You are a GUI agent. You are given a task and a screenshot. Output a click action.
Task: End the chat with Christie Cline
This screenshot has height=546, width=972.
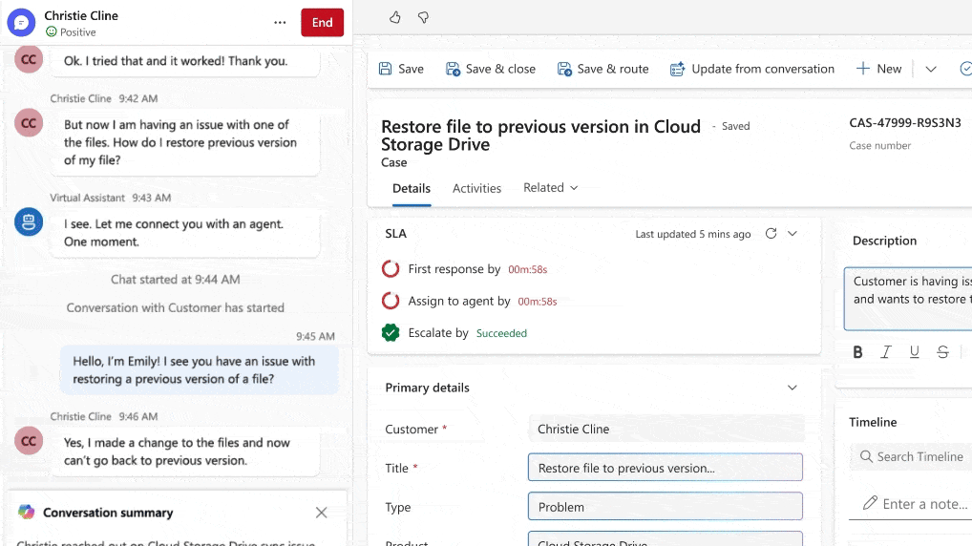(x=322, y=23)
